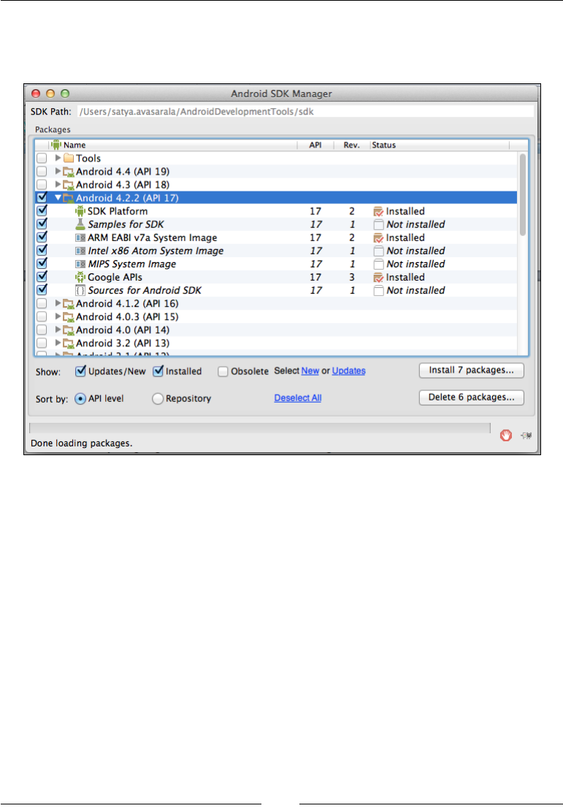Click the Tools folder icon
563x811 pixels.
tap(69, 159)
